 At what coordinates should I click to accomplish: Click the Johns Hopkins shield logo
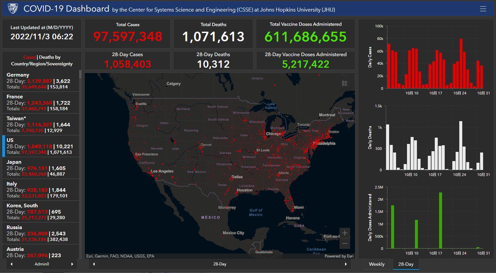[x=13, y=8]
